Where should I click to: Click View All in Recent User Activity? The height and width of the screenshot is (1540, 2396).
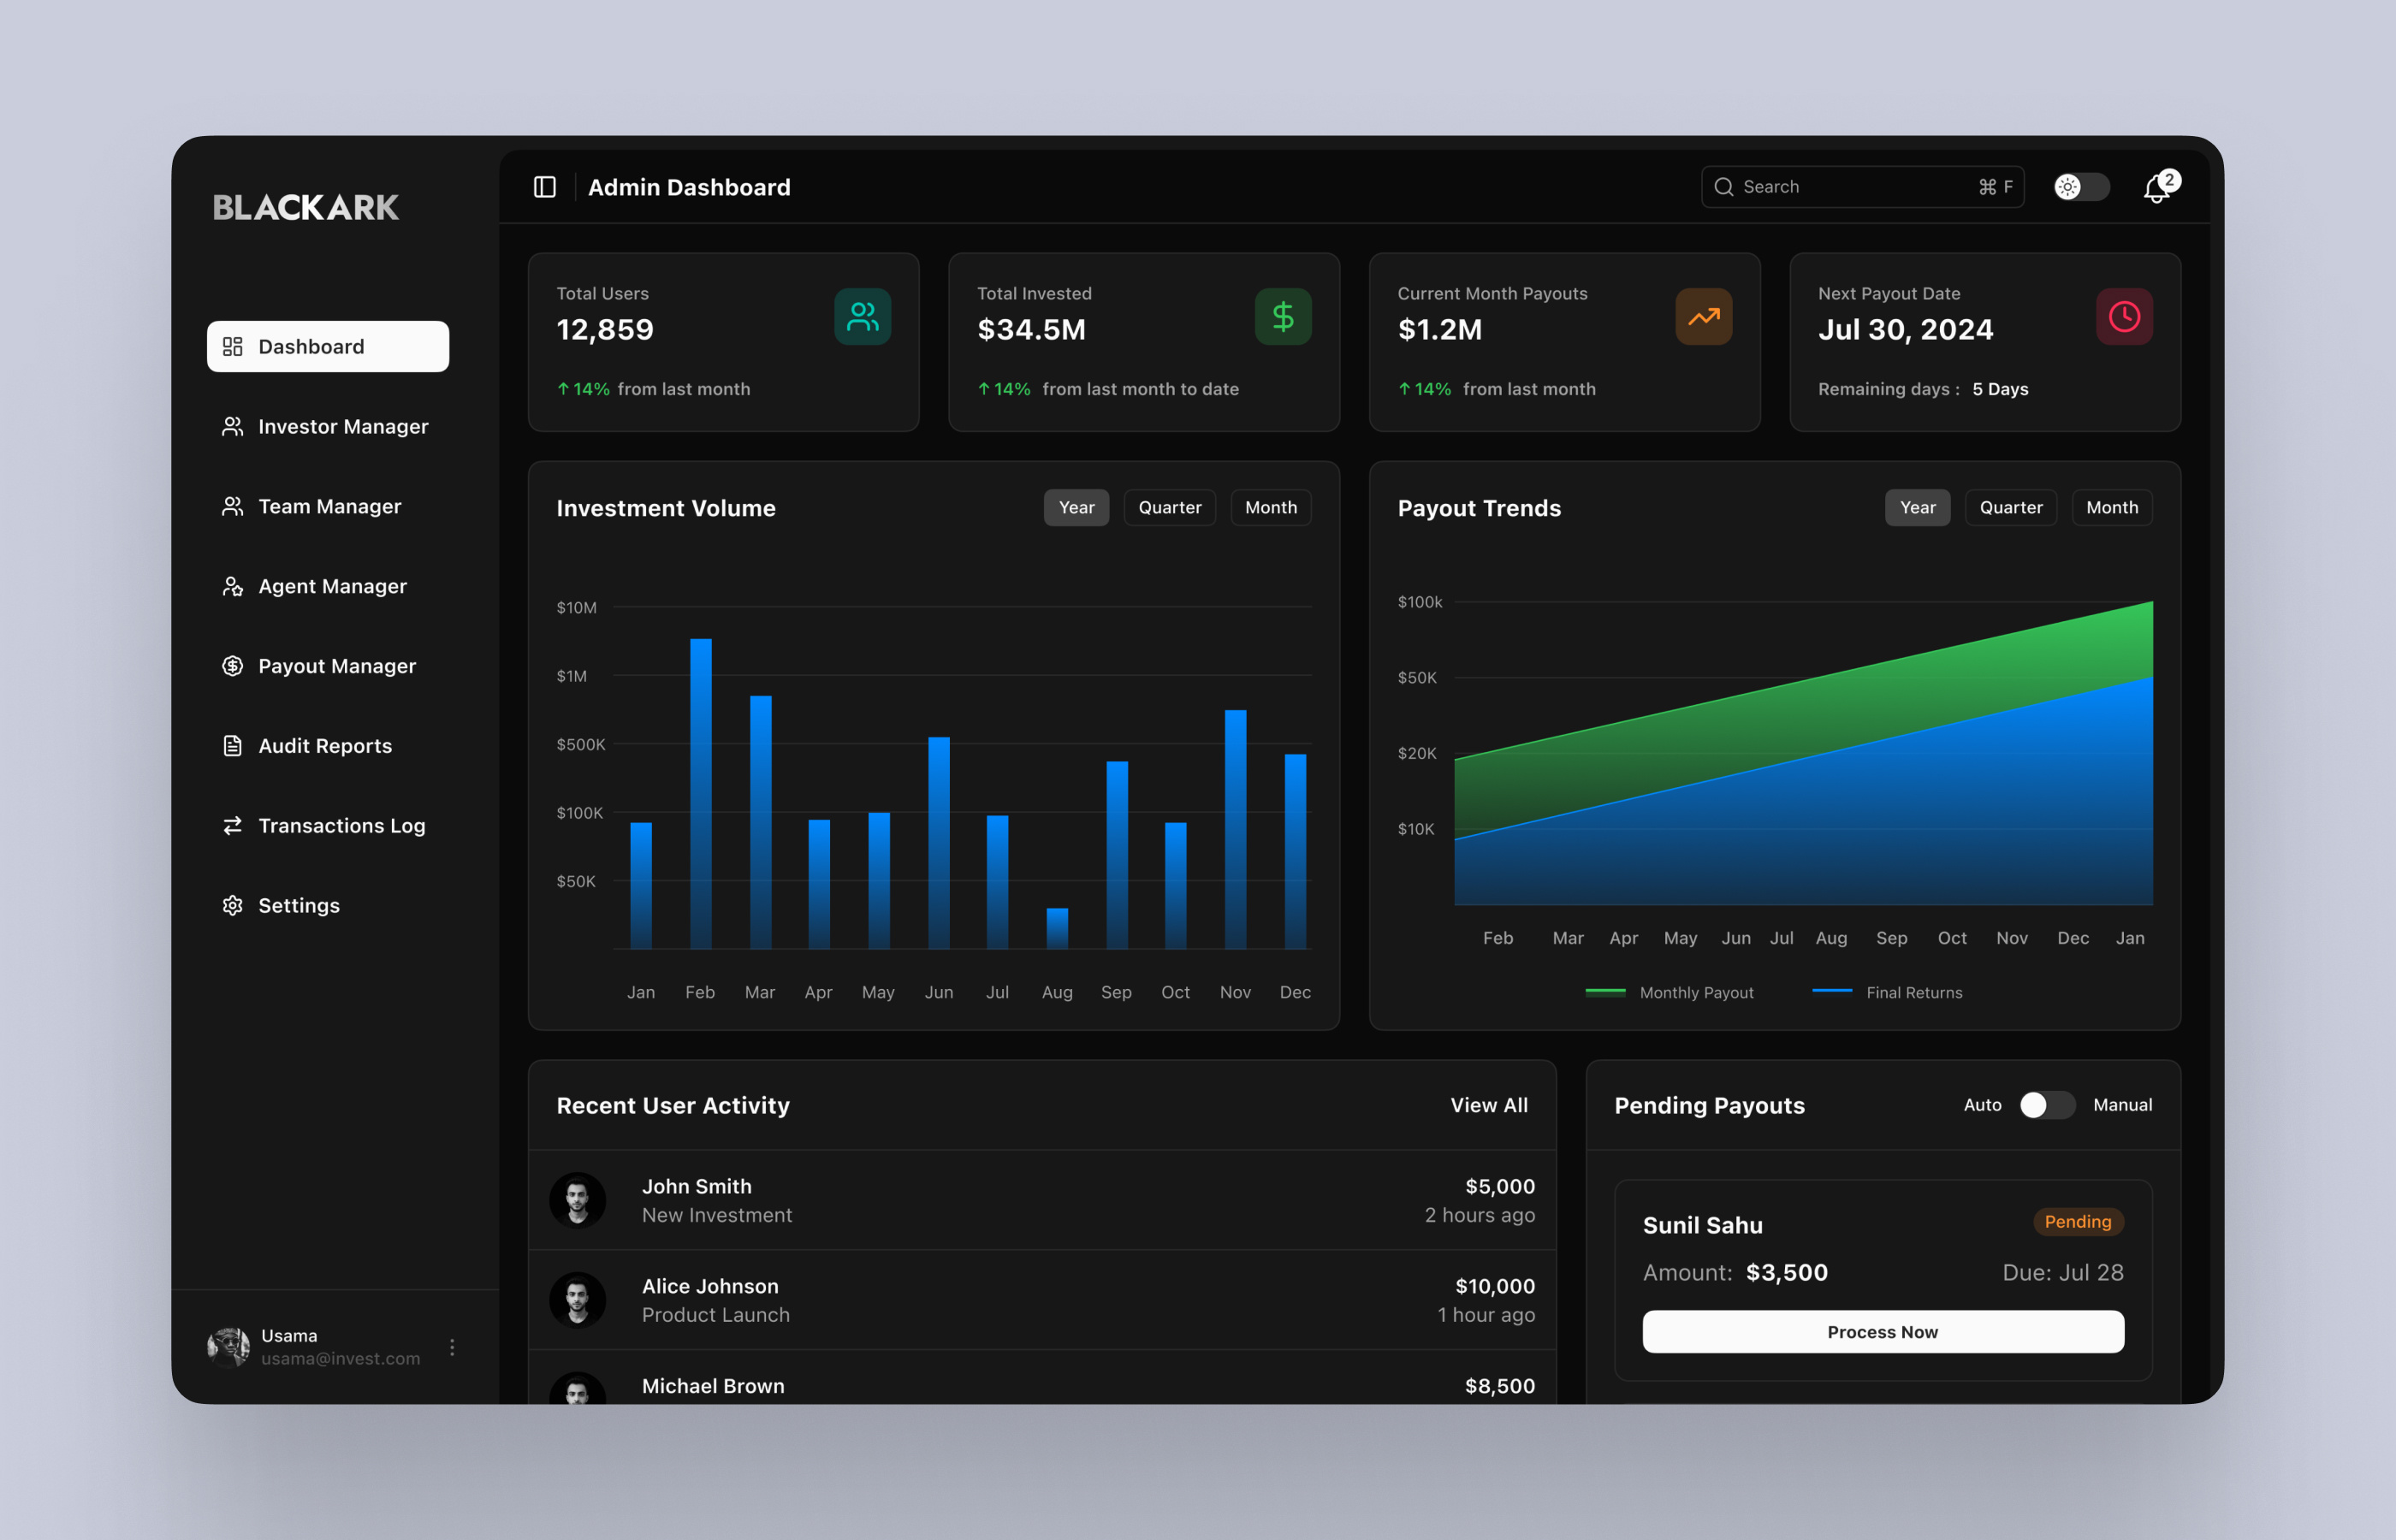1489,1105
